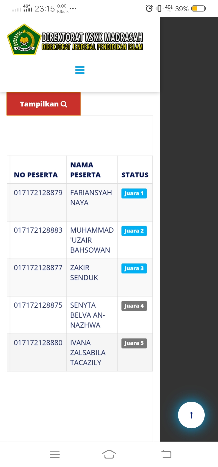
Task: Click the NO PESERTA column header
Action: click(x=36, y=175)
